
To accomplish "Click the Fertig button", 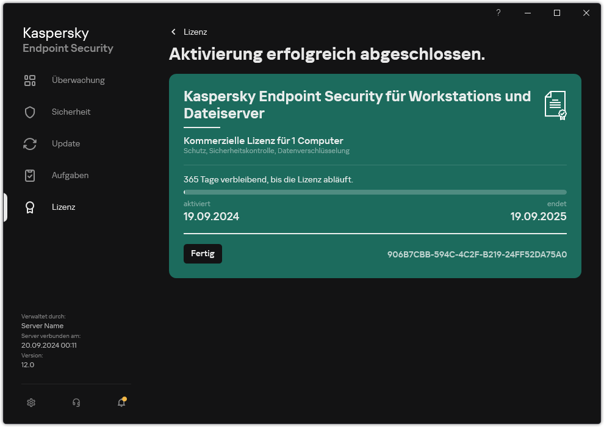I will [203, 254].
